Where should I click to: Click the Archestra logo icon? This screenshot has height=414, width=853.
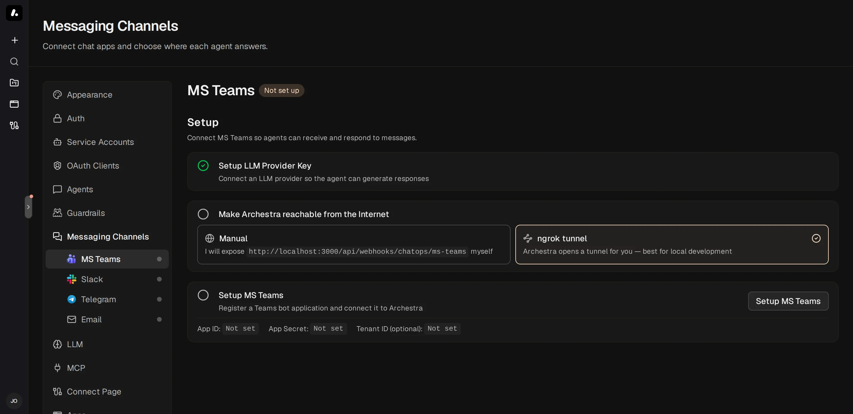(14, 13)
